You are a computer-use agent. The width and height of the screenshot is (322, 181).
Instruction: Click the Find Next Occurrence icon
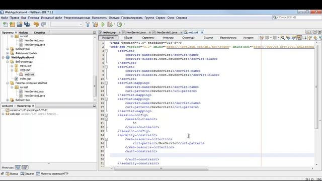pos(294,38)
